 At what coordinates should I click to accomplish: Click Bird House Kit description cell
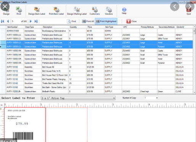coord(55,67)
